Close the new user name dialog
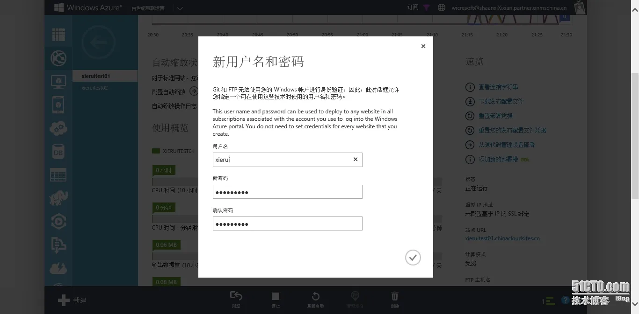This screenshot has width=639, height=314. [x=423, y=46]
